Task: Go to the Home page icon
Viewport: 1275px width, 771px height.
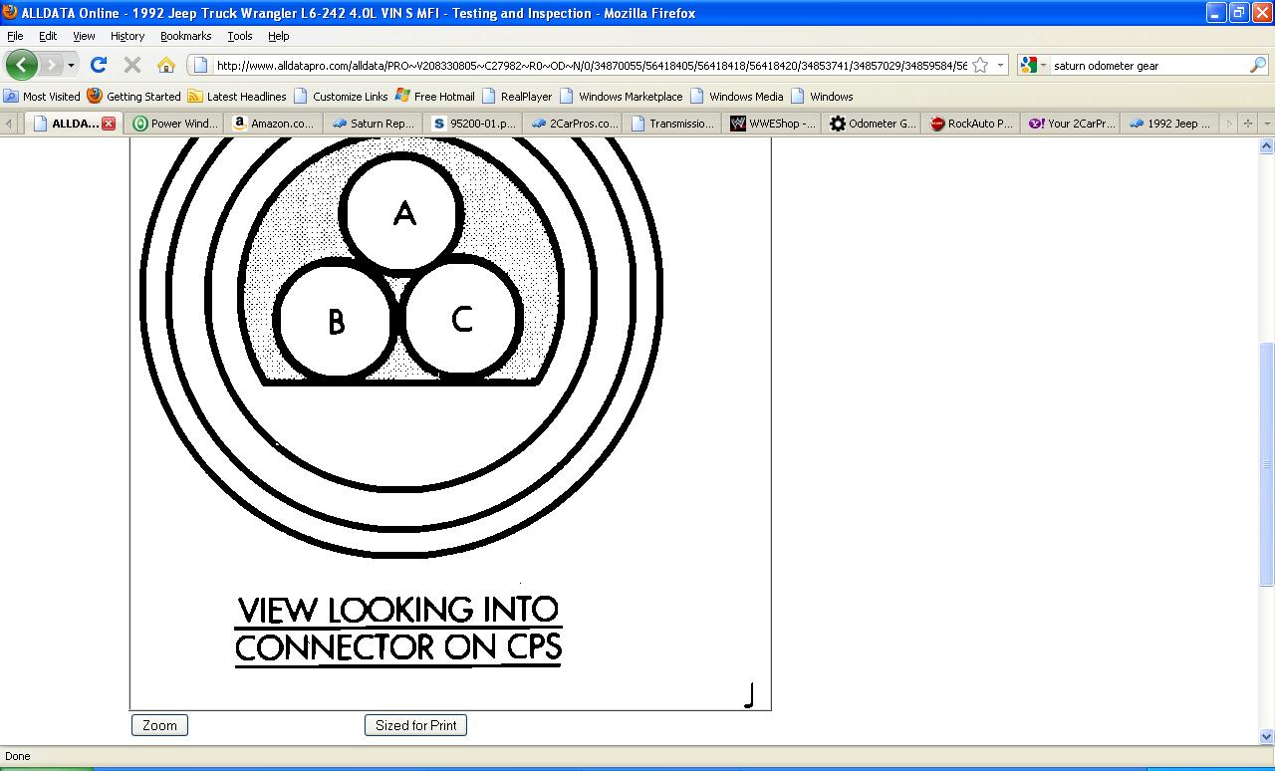Action: (x=165, y=65)
